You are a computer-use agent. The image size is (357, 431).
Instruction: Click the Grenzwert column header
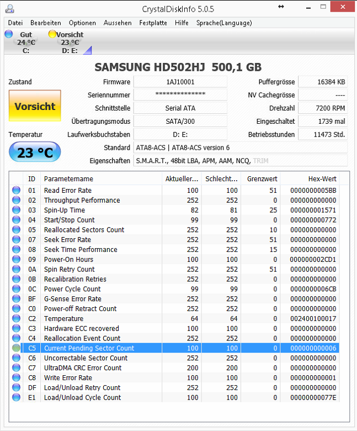(260, 179)
